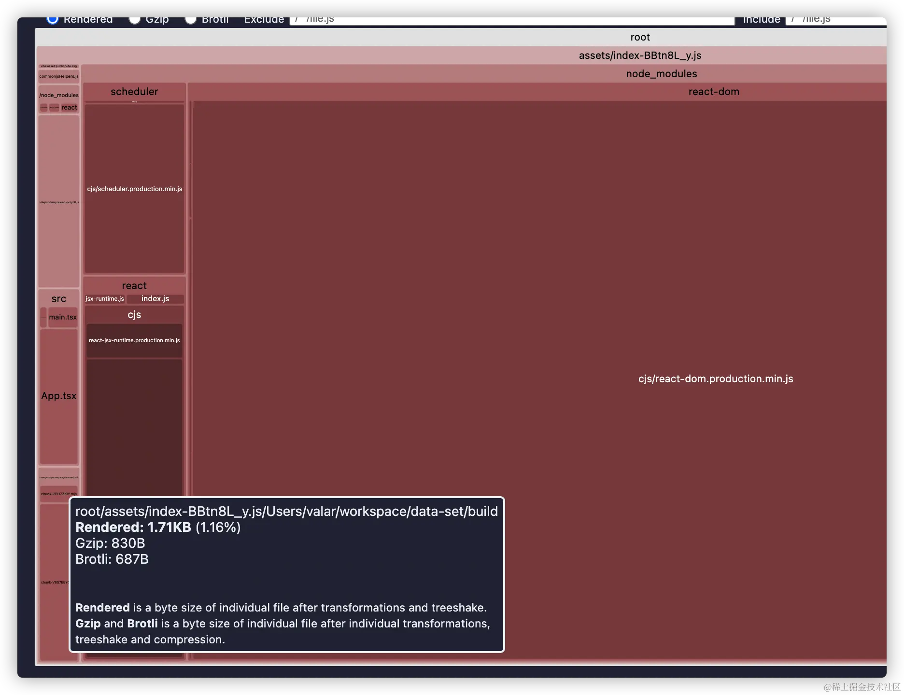Click the vite:asset:public/vite.svg block

point(59,66)
